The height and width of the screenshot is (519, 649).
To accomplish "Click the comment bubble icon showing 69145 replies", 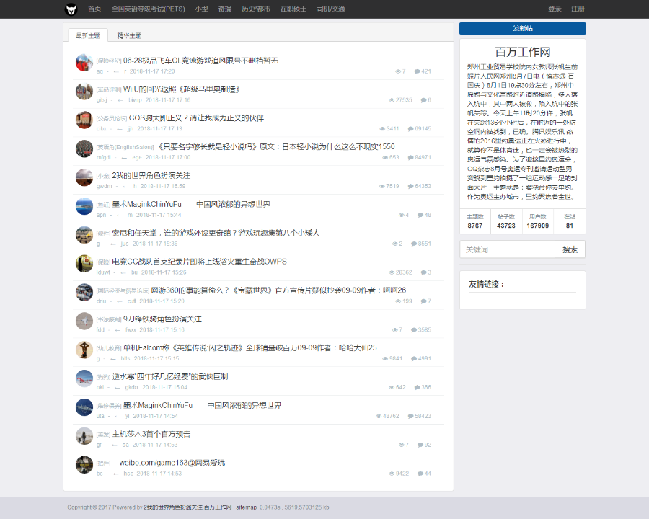I will click(411, 128).
